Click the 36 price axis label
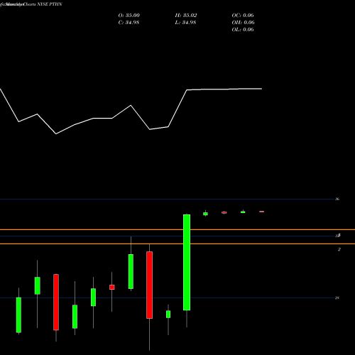 [x=337, y=199]
